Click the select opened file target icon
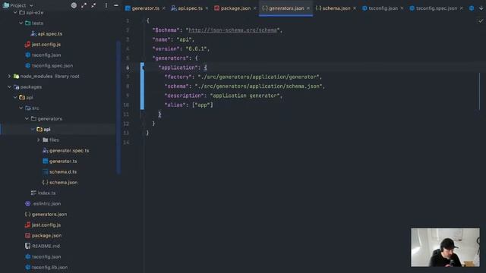Screen dimensions: 486x273 tap(74, 5)
